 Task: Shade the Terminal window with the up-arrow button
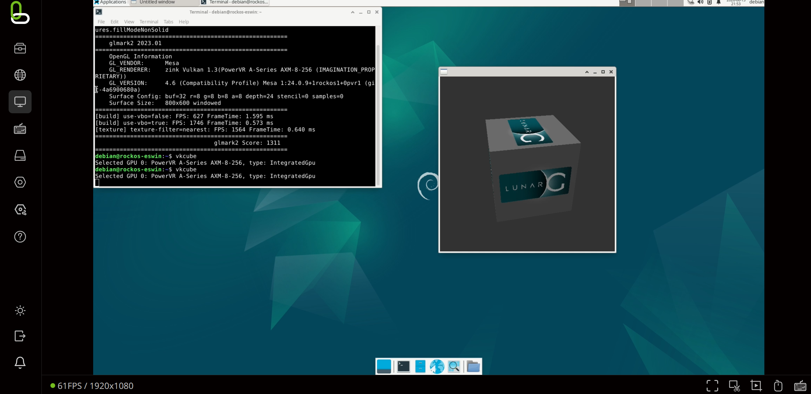tap(353, 12)
